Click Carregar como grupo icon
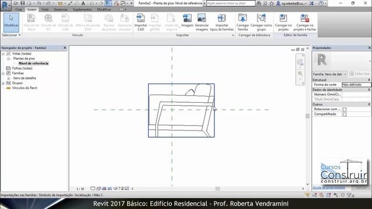The width and height of the screenshot is (372, 209). point(261,22)
